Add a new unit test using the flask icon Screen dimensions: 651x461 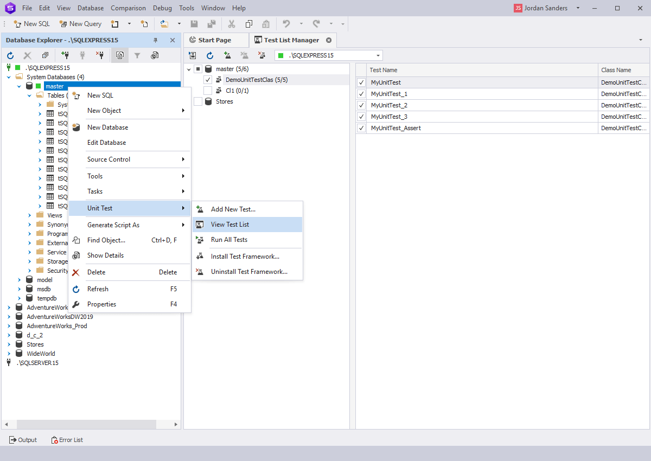click(x=227, y=55)
